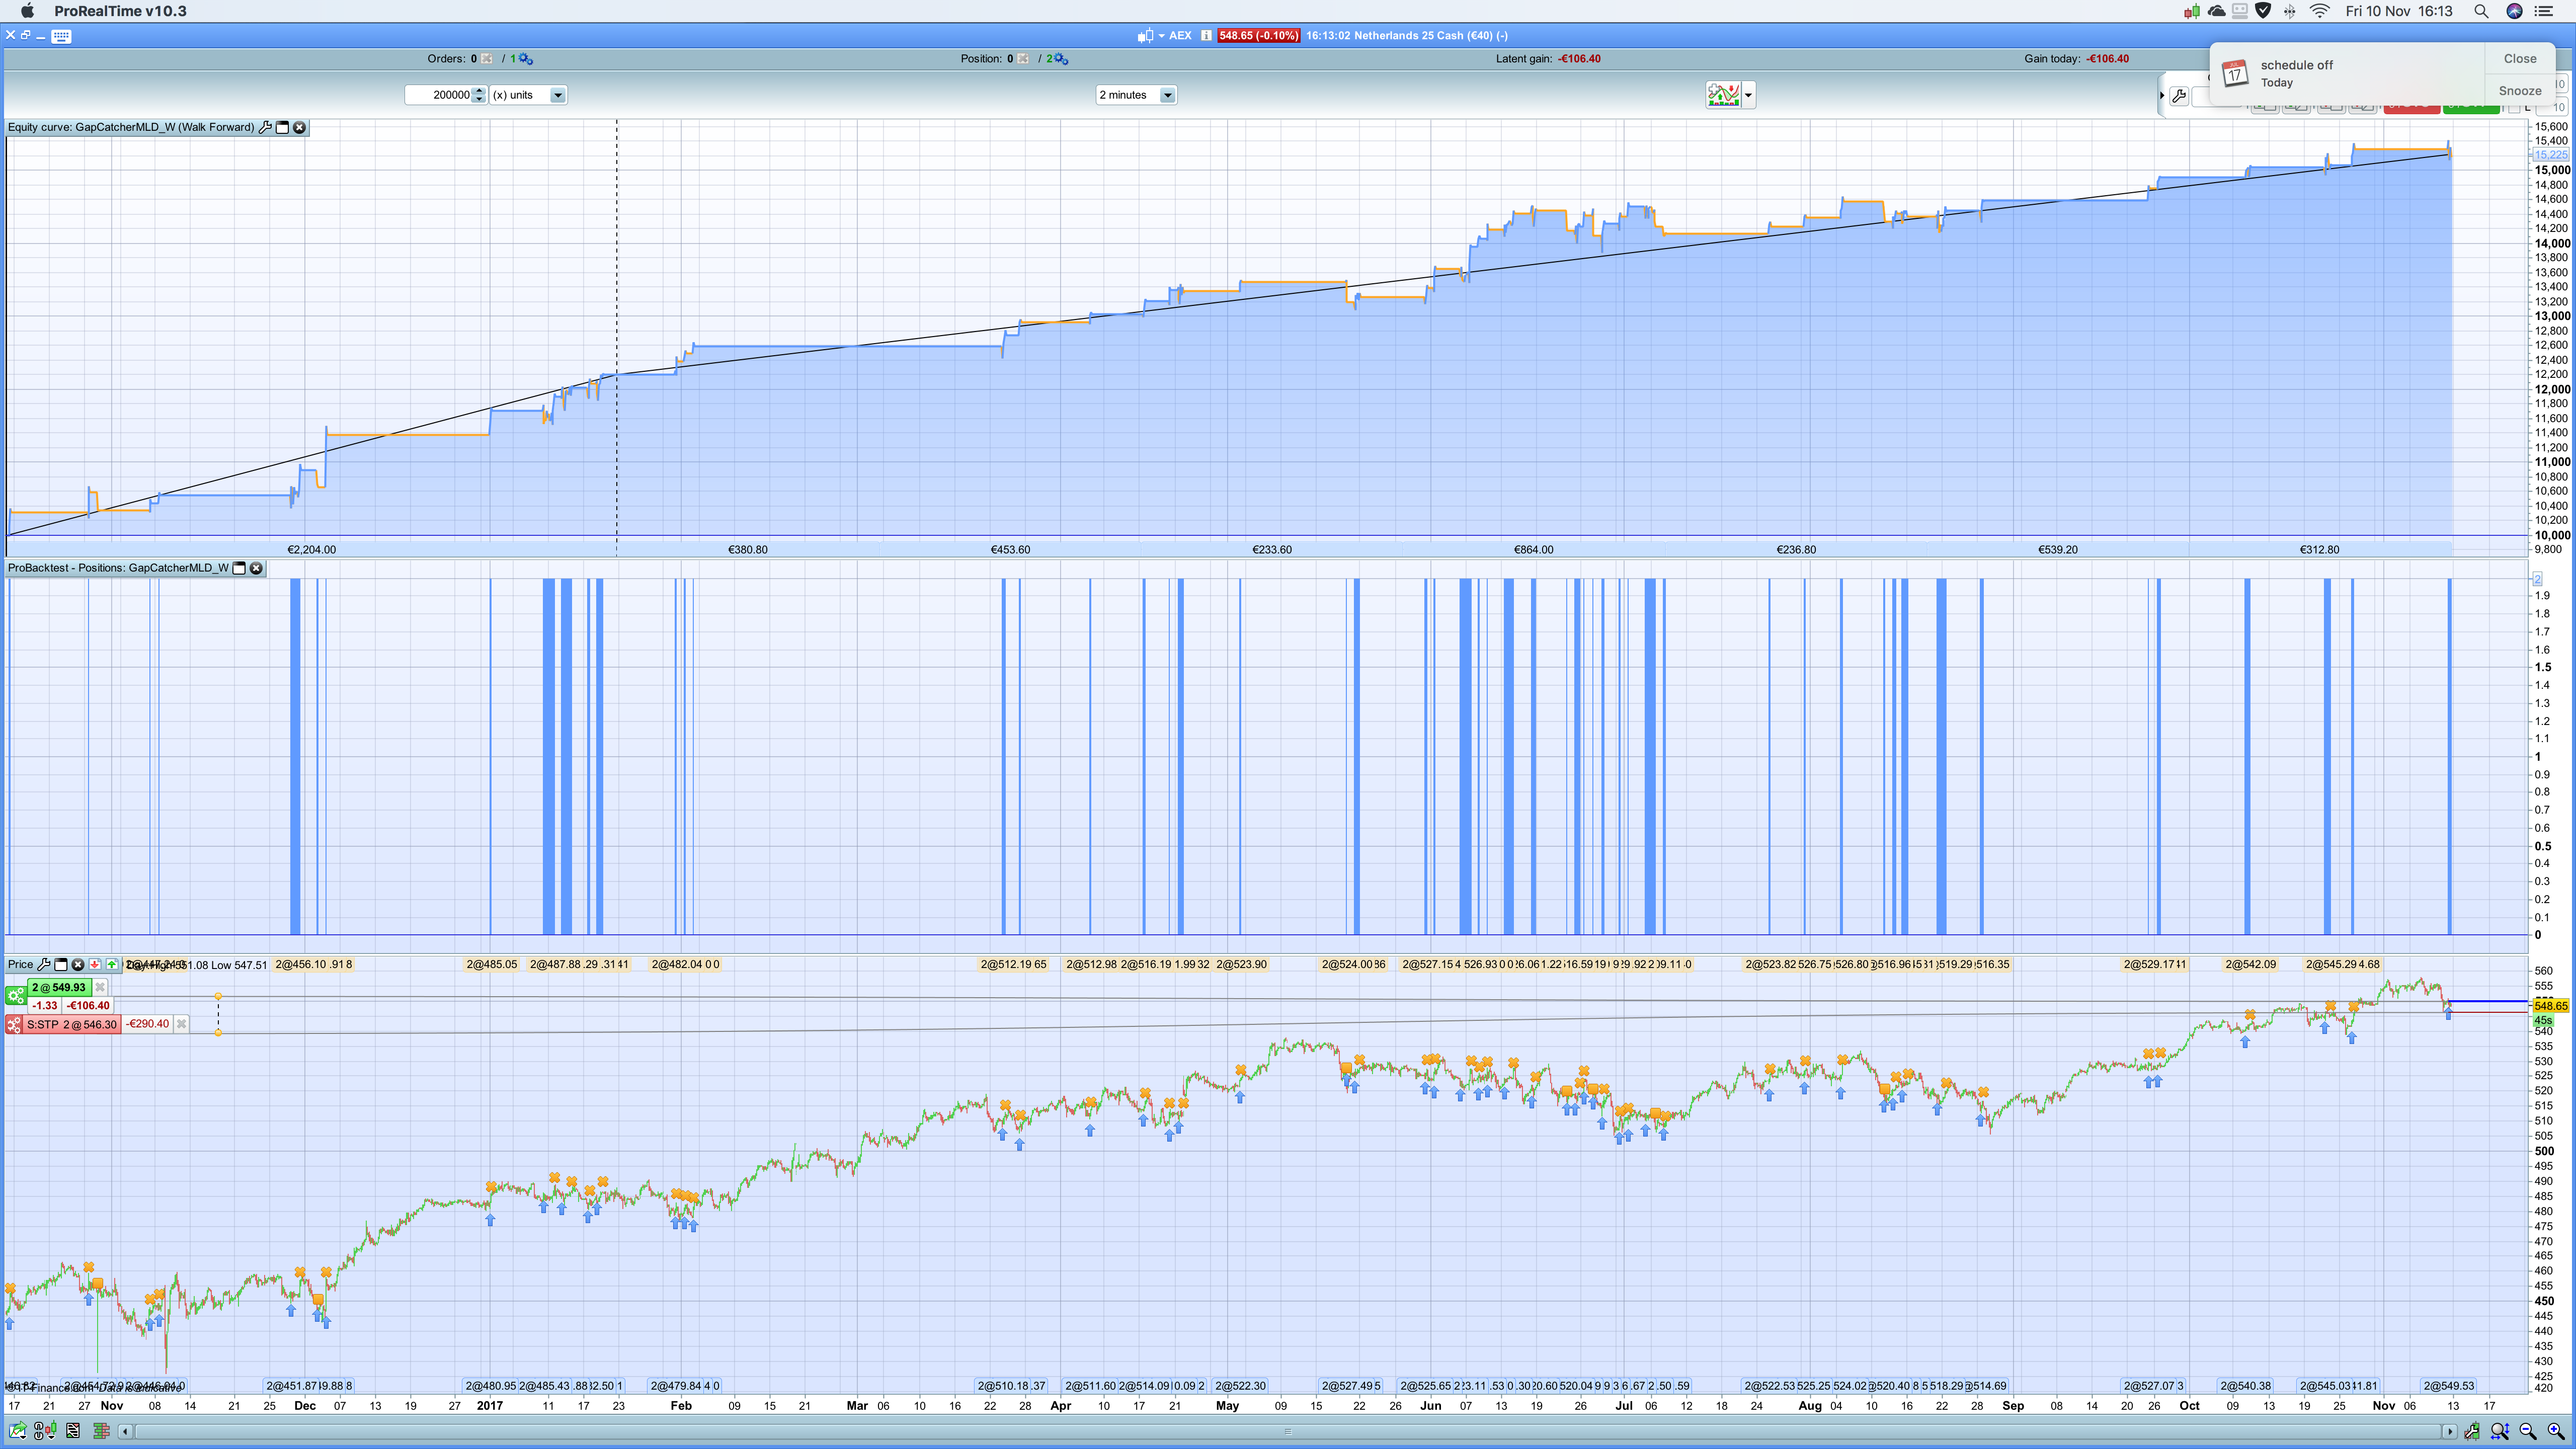Open Price panel wrench settings

pos(44,965)
